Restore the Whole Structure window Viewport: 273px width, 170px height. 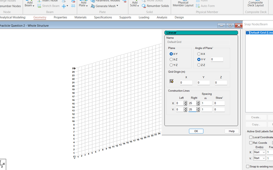[x=230, y=26]
